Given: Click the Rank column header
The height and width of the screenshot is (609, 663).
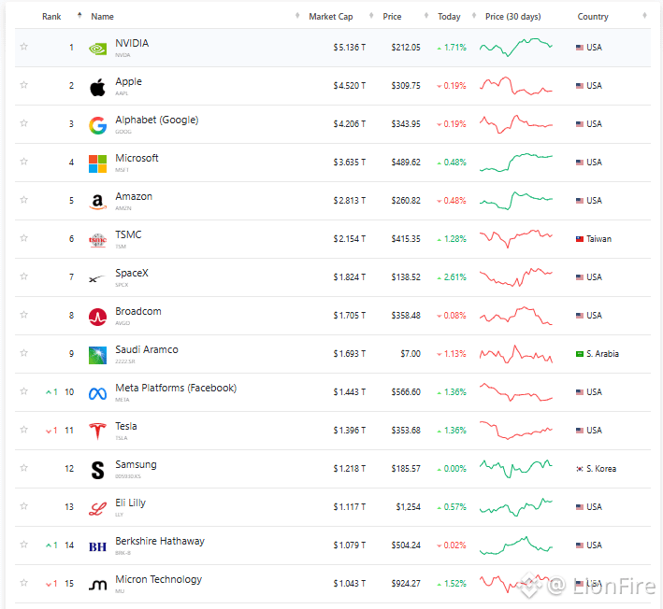Looking at the screenshot, I should click(x=51, y=17).
